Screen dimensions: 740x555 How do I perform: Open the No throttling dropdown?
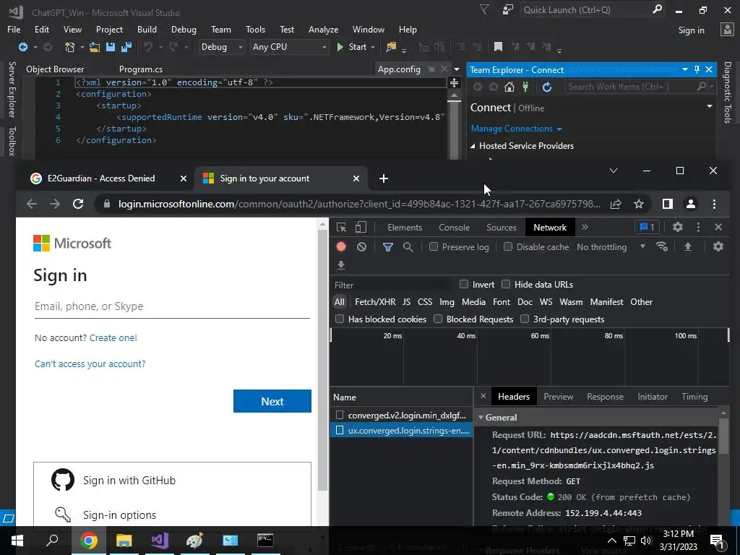pos(611,247)
